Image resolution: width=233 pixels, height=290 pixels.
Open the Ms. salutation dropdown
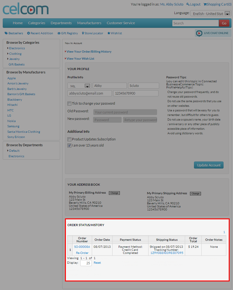coord(87,86)
